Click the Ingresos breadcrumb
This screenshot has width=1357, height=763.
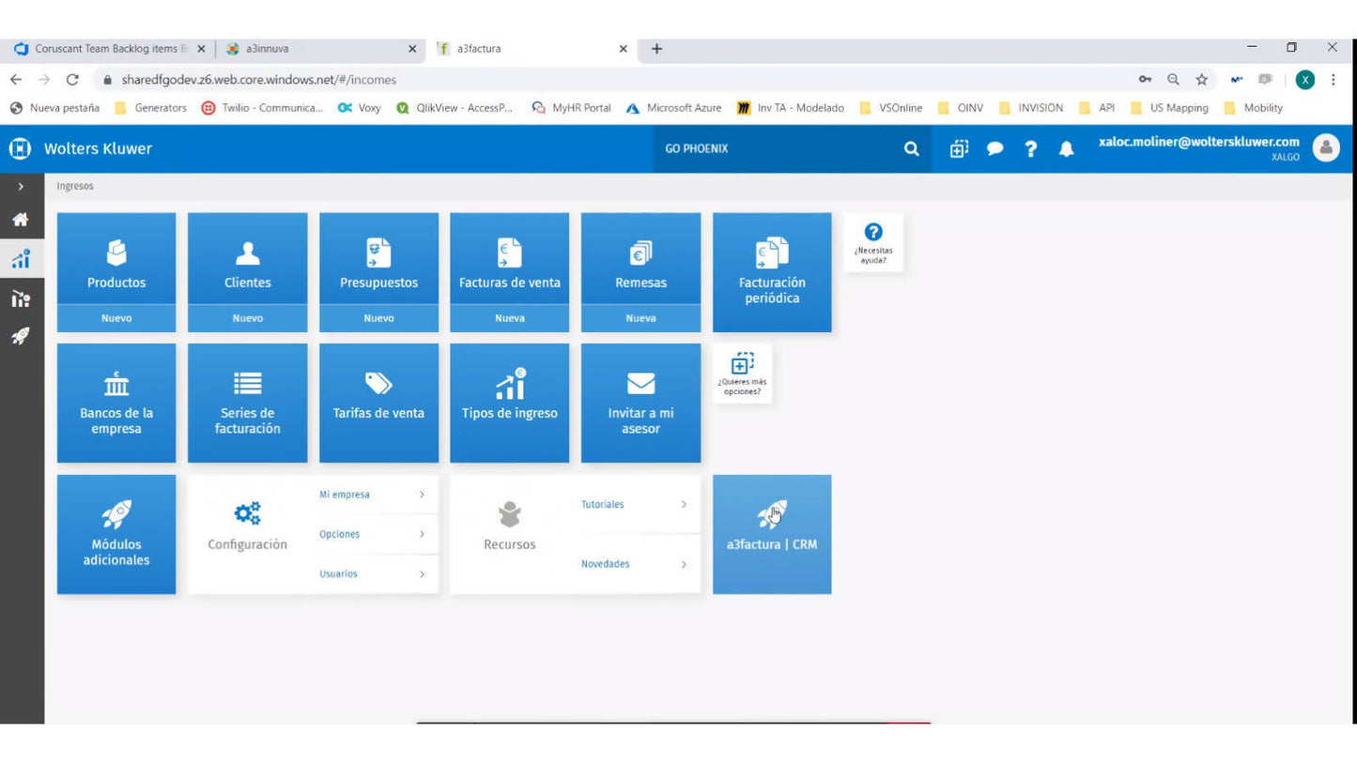coord(75,187)
